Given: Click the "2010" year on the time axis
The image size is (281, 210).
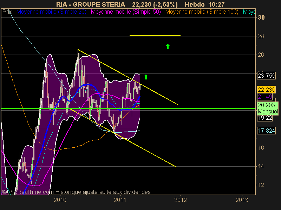Looking at the screenshot, I should coord(60,200).
